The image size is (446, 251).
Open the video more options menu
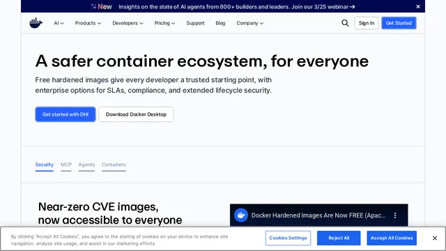[x=395, y=215]
